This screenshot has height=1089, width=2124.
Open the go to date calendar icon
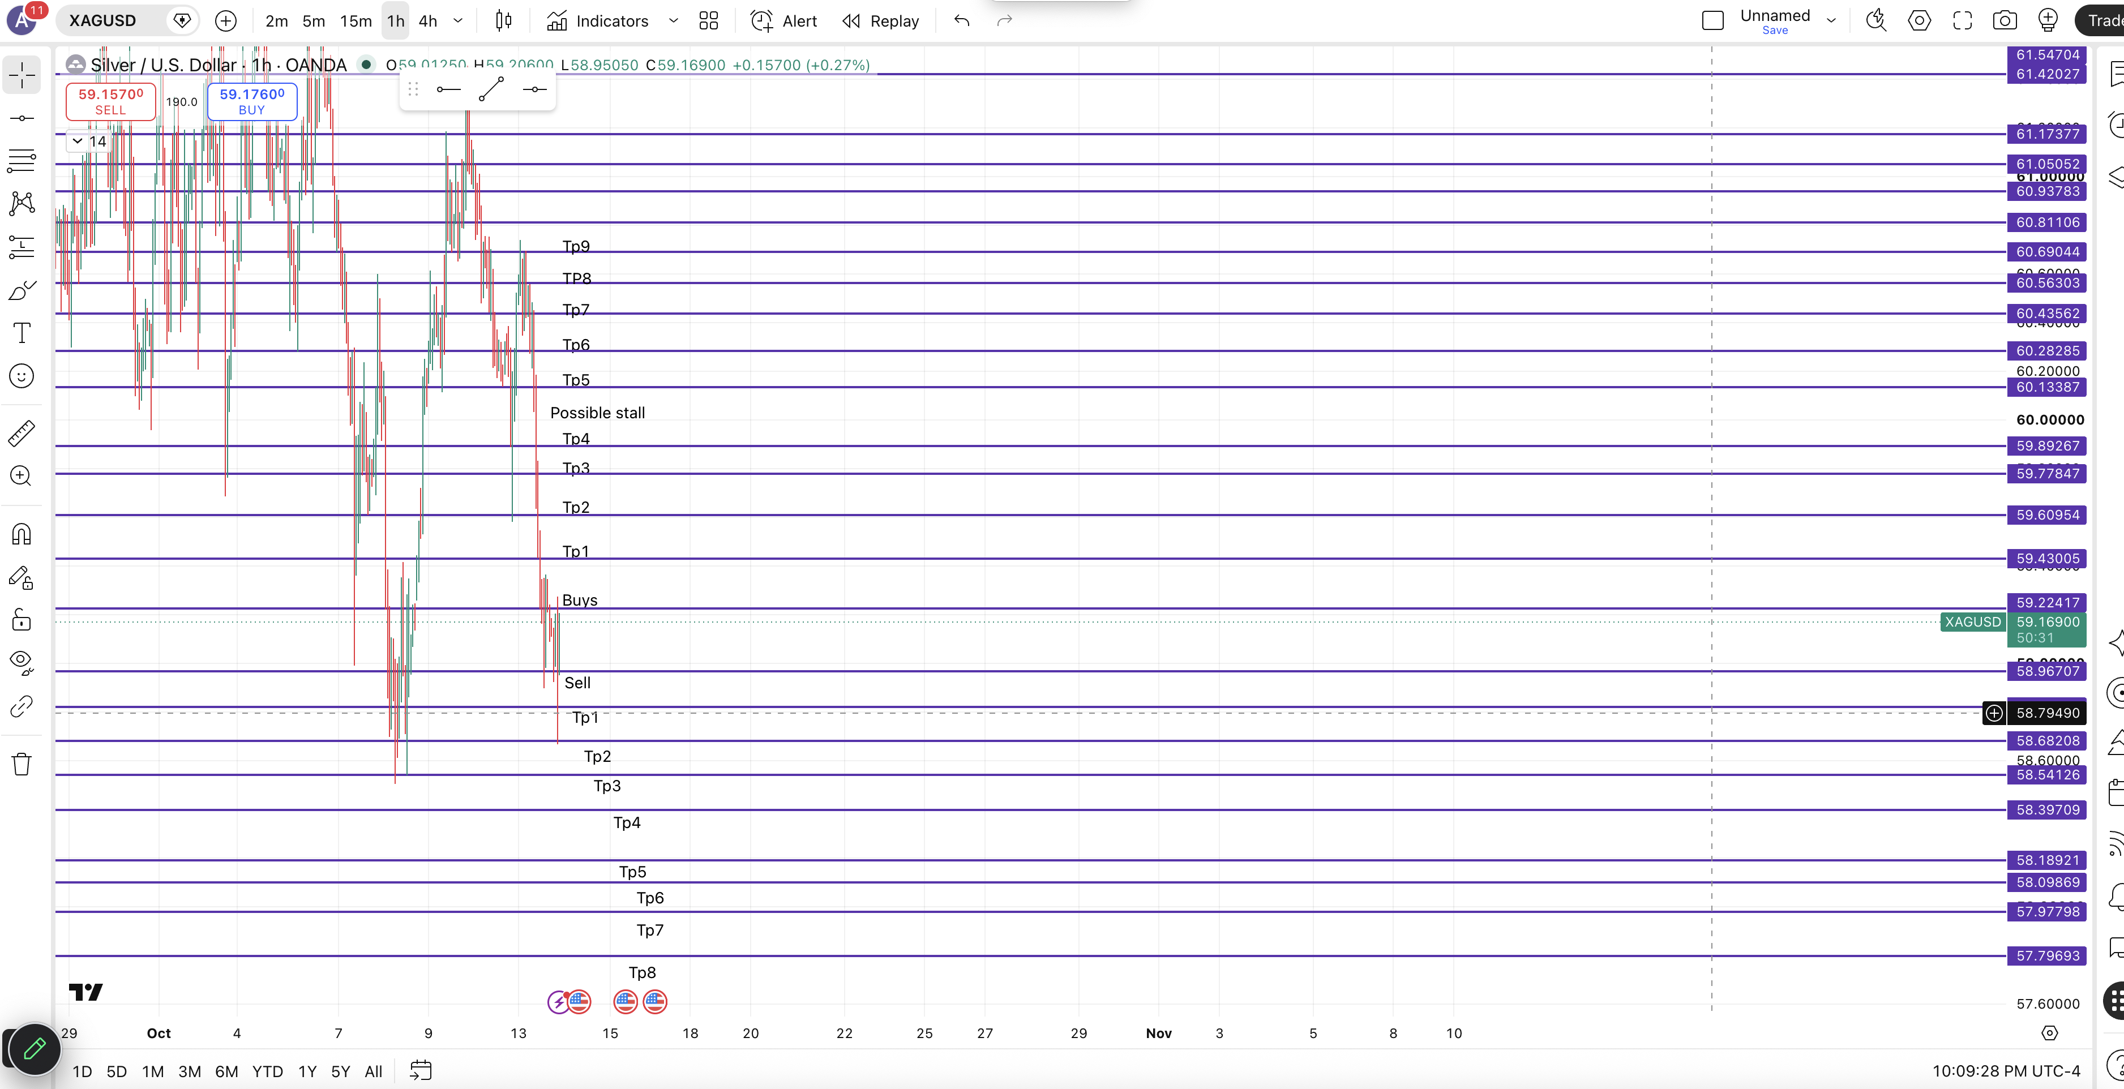[421, 1071]
